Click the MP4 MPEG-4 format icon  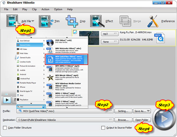[50, 69]
